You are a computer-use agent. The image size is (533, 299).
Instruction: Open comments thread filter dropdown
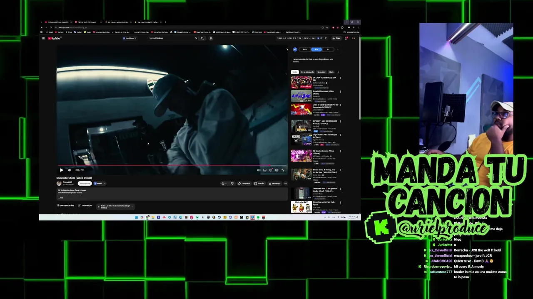116,206
